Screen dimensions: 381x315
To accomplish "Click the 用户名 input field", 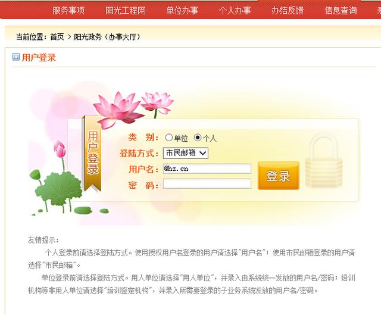I will click(207, 169).
